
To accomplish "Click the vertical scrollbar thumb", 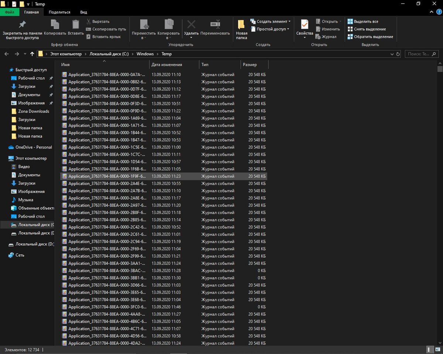I will pos(440,69).
